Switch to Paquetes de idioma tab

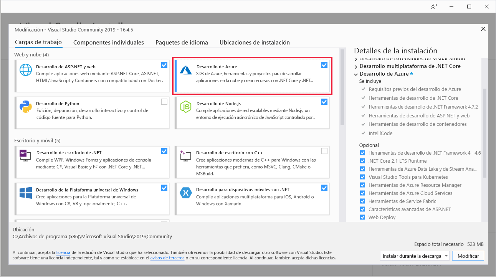pyautogui.click(x=182, y=43)
